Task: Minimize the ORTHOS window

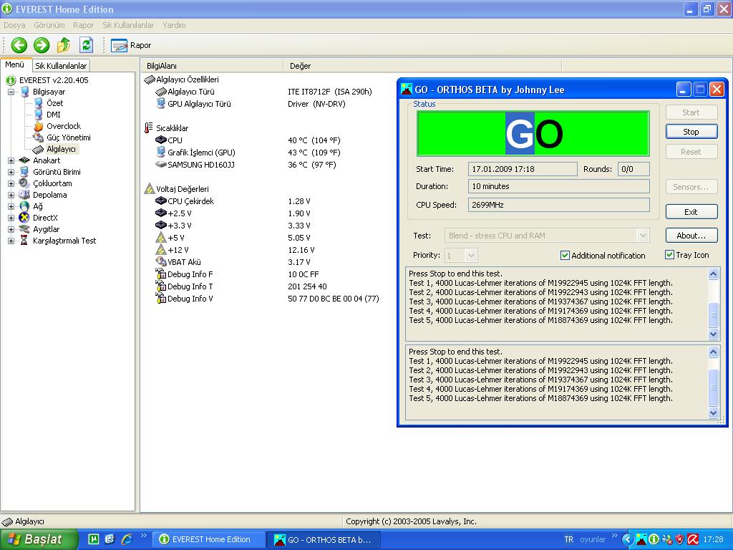Action: pos(683,90)
